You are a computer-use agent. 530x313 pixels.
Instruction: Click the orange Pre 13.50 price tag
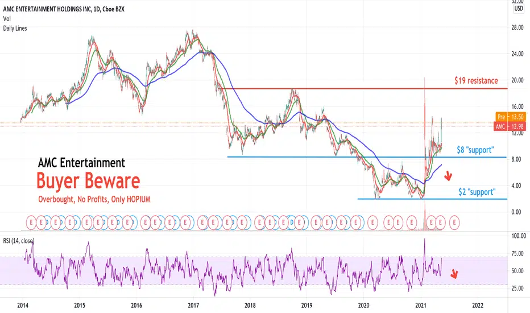click(511, 117)
